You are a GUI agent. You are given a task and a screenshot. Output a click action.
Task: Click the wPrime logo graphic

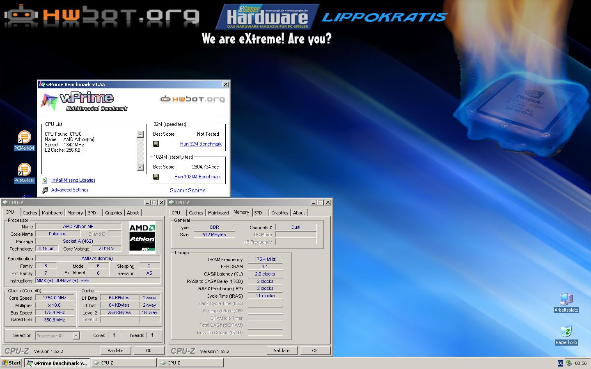84,101
